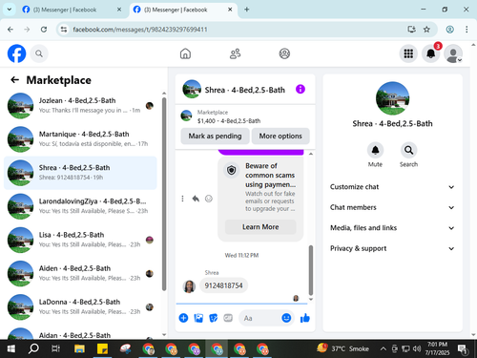Select the Shrea conversation in the list

coord(80,173)
